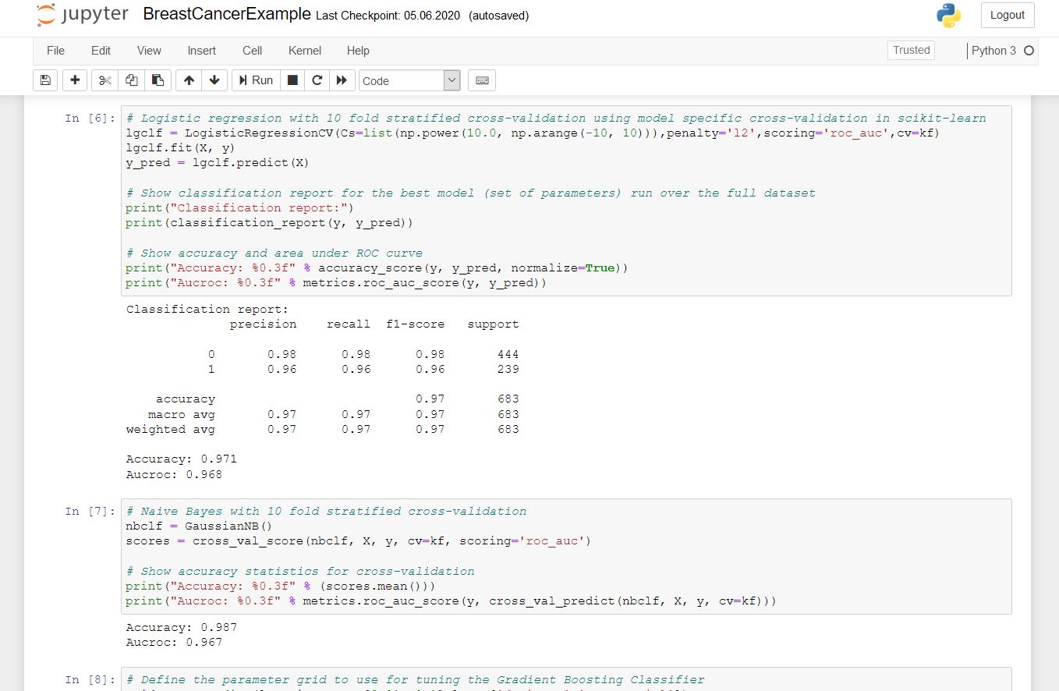Click the cross_val_score code line
Screen dimensions: 1059x691
click(358, 541)
